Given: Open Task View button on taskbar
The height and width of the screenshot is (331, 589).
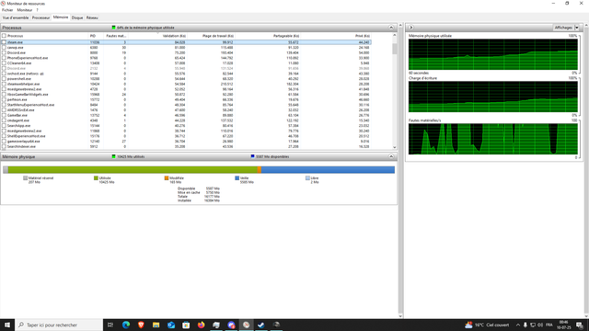Looking at the screenshot, I should pyautogui.click(x=110, y=325).
